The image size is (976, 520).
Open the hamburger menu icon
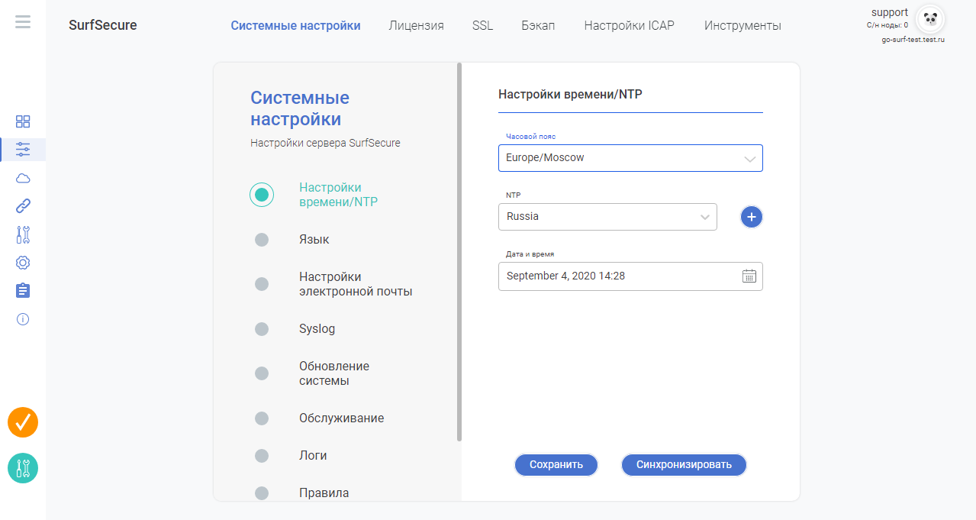tap(23, 21)
